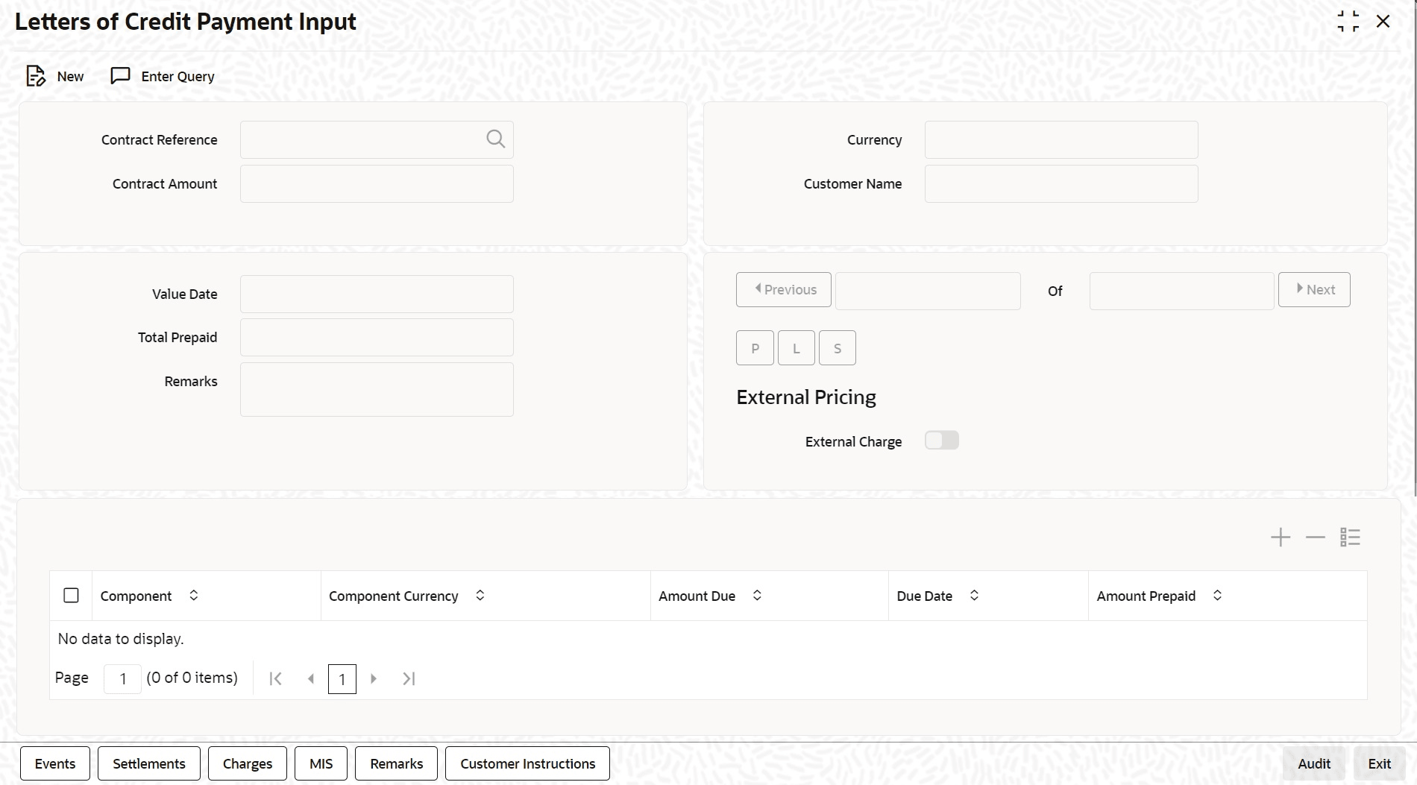Sort table by Component Currency column
1417x785 pixels.
point(480,595)
